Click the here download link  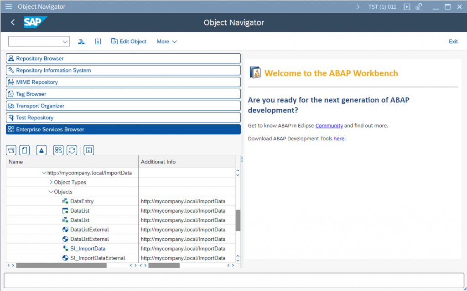(x=339, y=138)
